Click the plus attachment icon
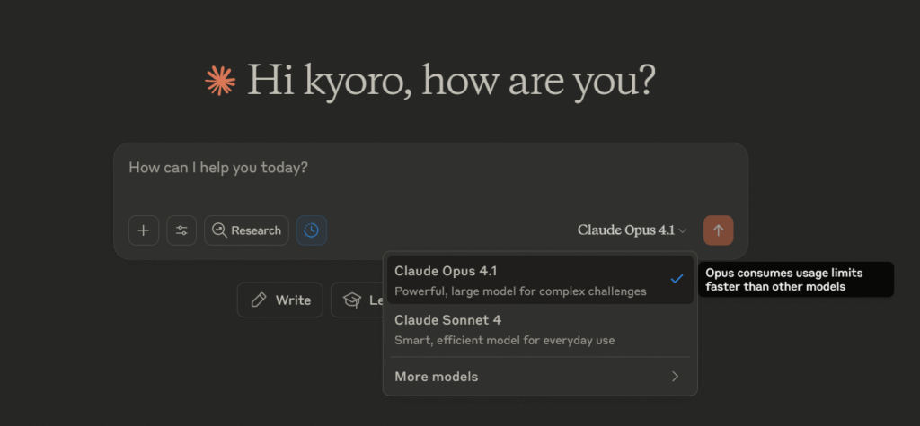 (x=143, y=230)
